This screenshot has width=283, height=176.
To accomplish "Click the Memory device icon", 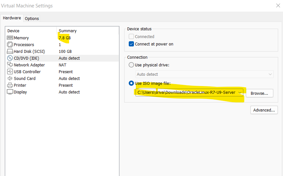I will coord(10,38).
